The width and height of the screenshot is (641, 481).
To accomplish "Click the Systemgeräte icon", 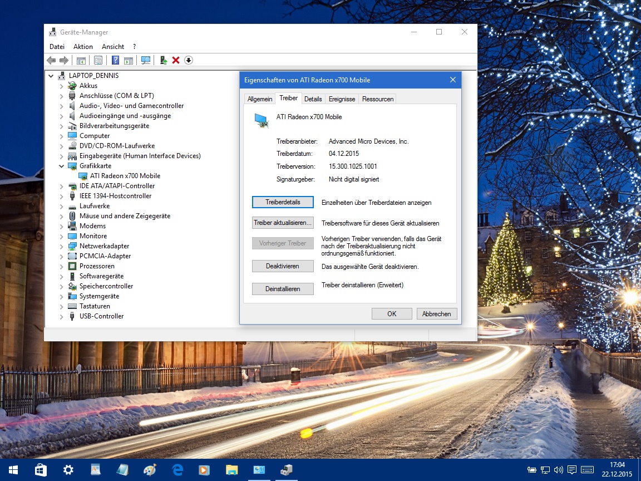I will coord(72,296).
